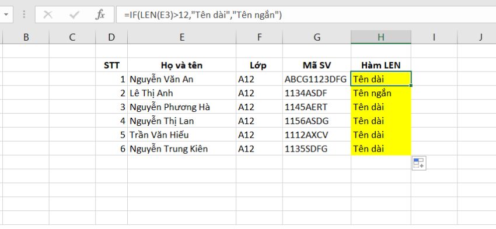Viewport: 496px width, 229px height.
Task: Select STT cell with number 6
Action: (x=111, y=149)
